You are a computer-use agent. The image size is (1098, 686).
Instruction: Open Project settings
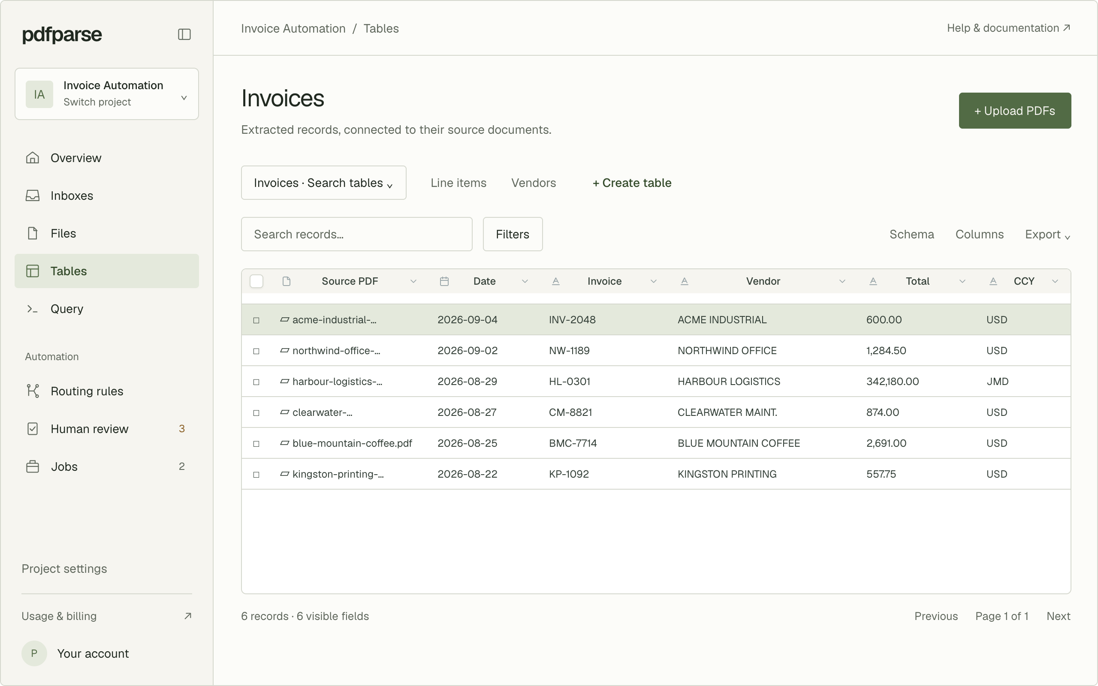click(x=64, y=569)
